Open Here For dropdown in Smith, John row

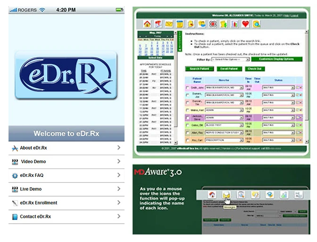coord(224,88)
